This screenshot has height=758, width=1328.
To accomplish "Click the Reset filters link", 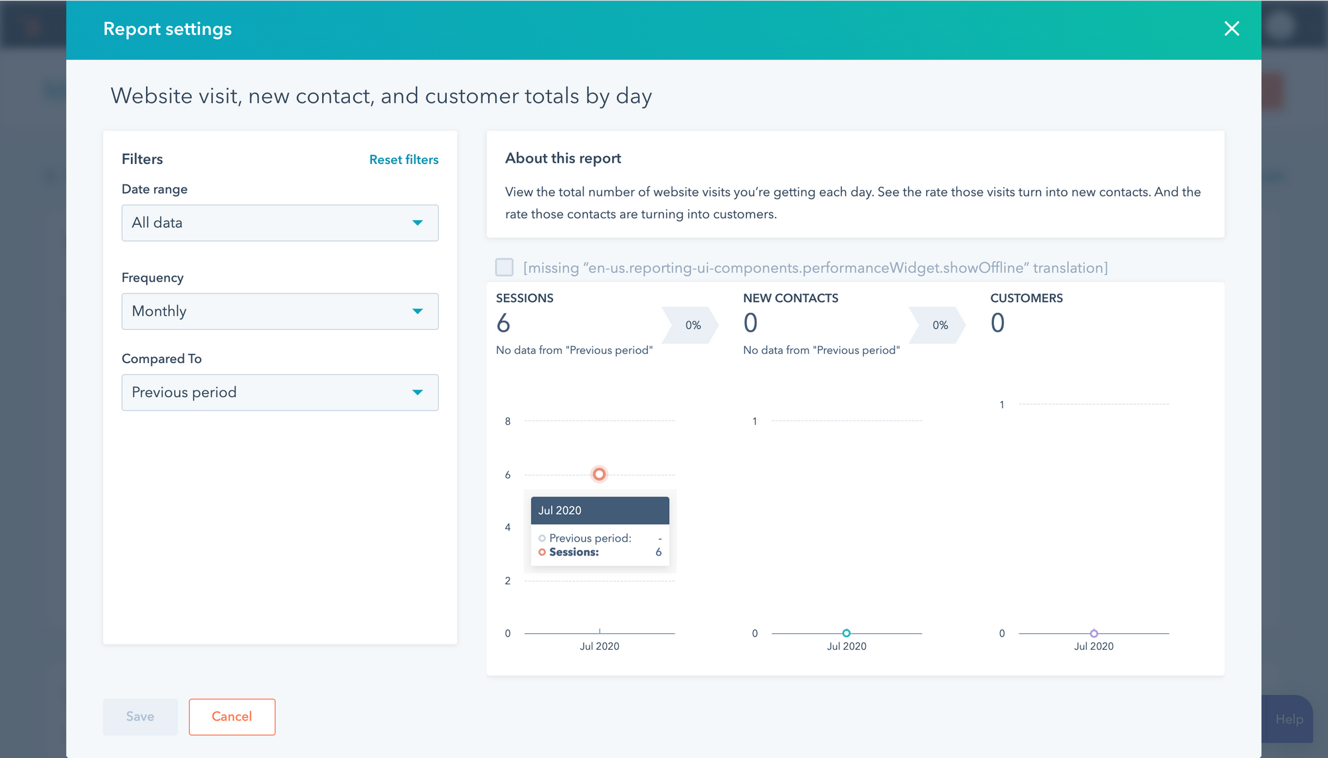I will (403, 159).
